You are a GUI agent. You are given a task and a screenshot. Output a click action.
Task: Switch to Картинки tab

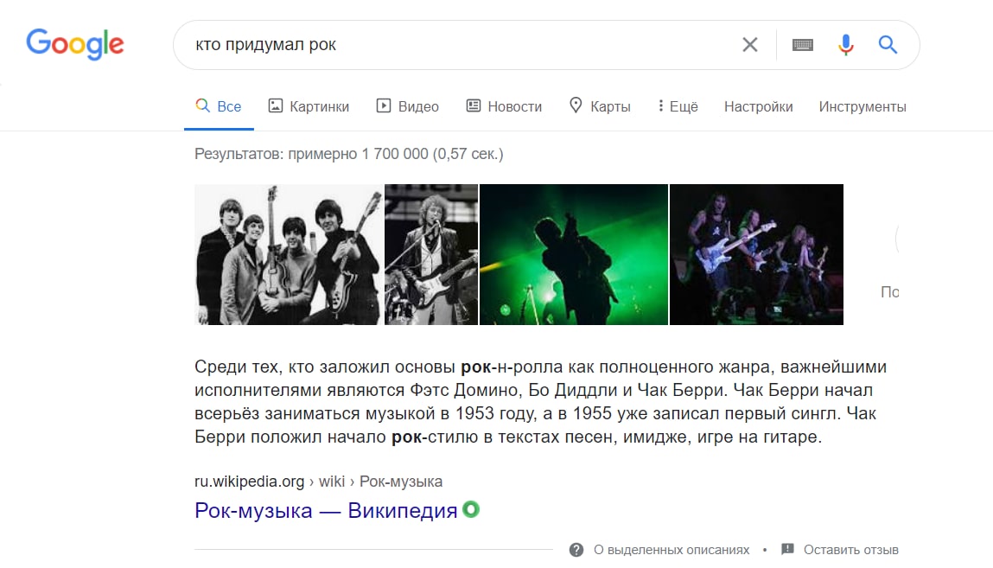(x=309, y=106)
